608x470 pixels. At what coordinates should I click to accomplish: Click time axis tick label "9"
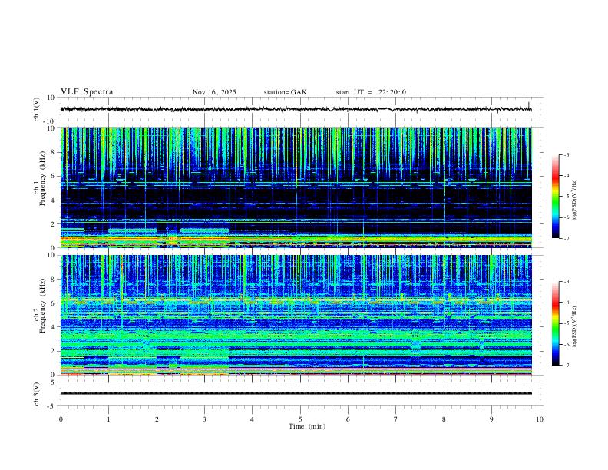pos(491,419)
